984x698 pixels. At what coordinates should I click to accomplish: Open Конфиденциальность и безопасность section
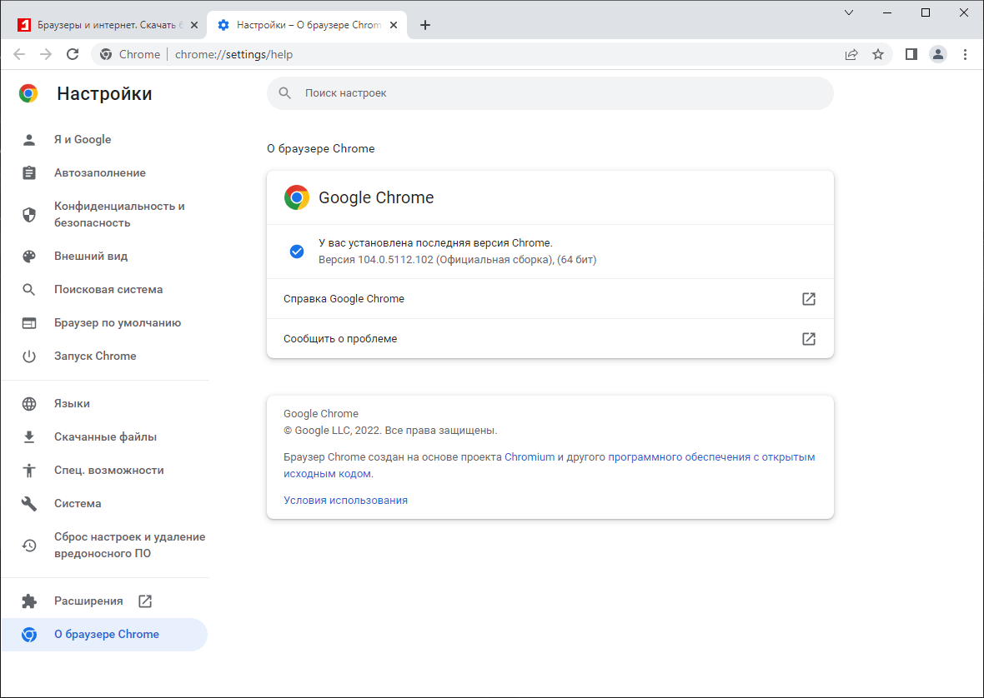(119, 214)
